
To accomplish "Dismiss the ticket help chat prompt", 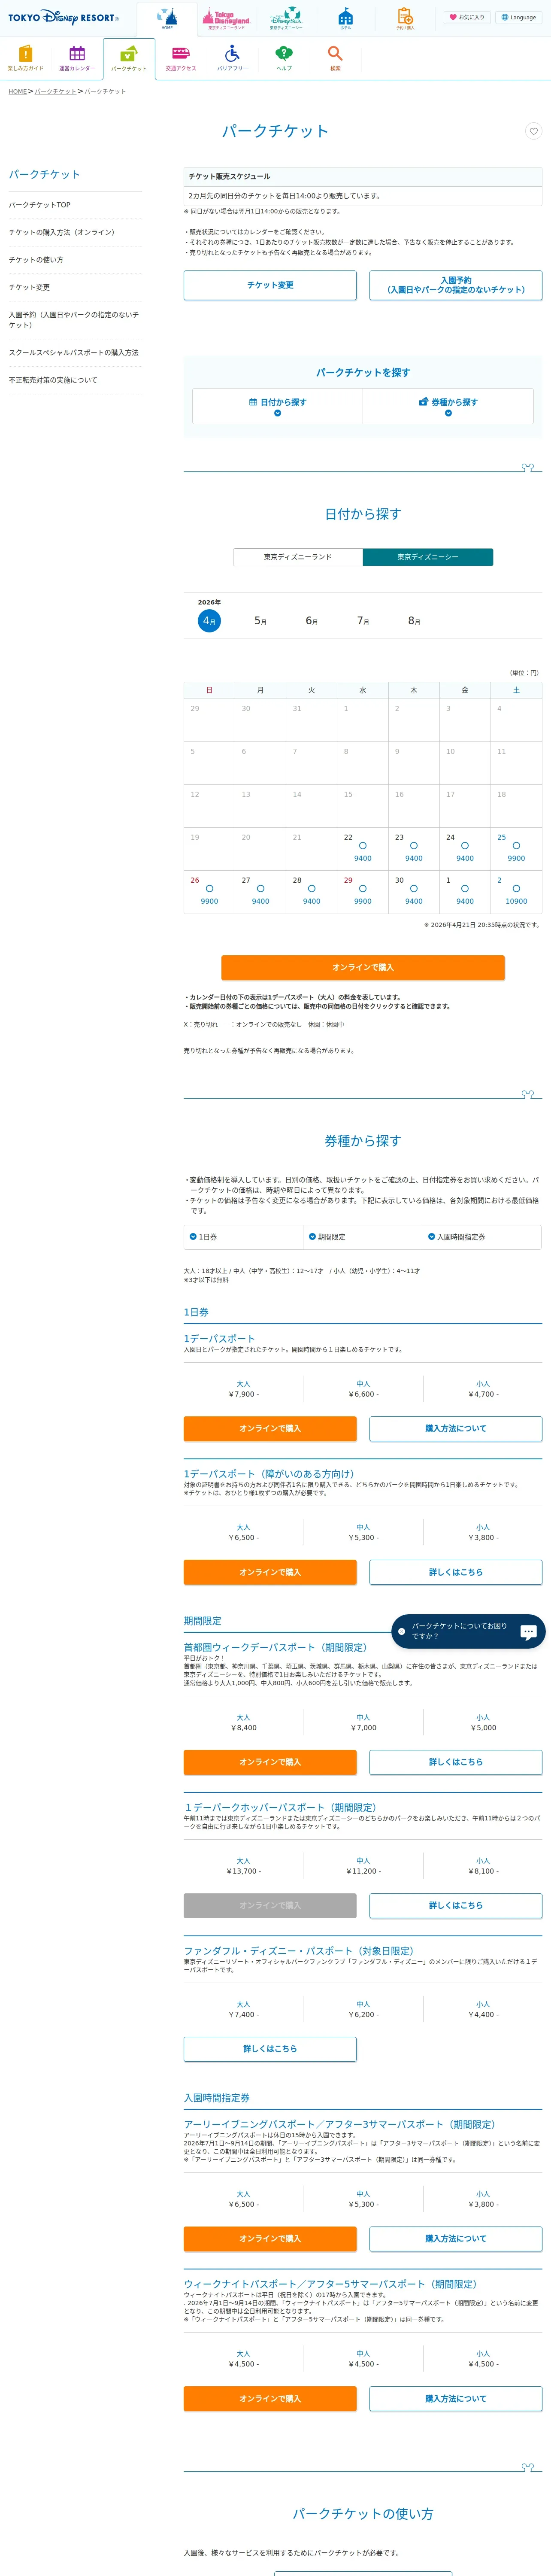I will (x=402, y=1632).
